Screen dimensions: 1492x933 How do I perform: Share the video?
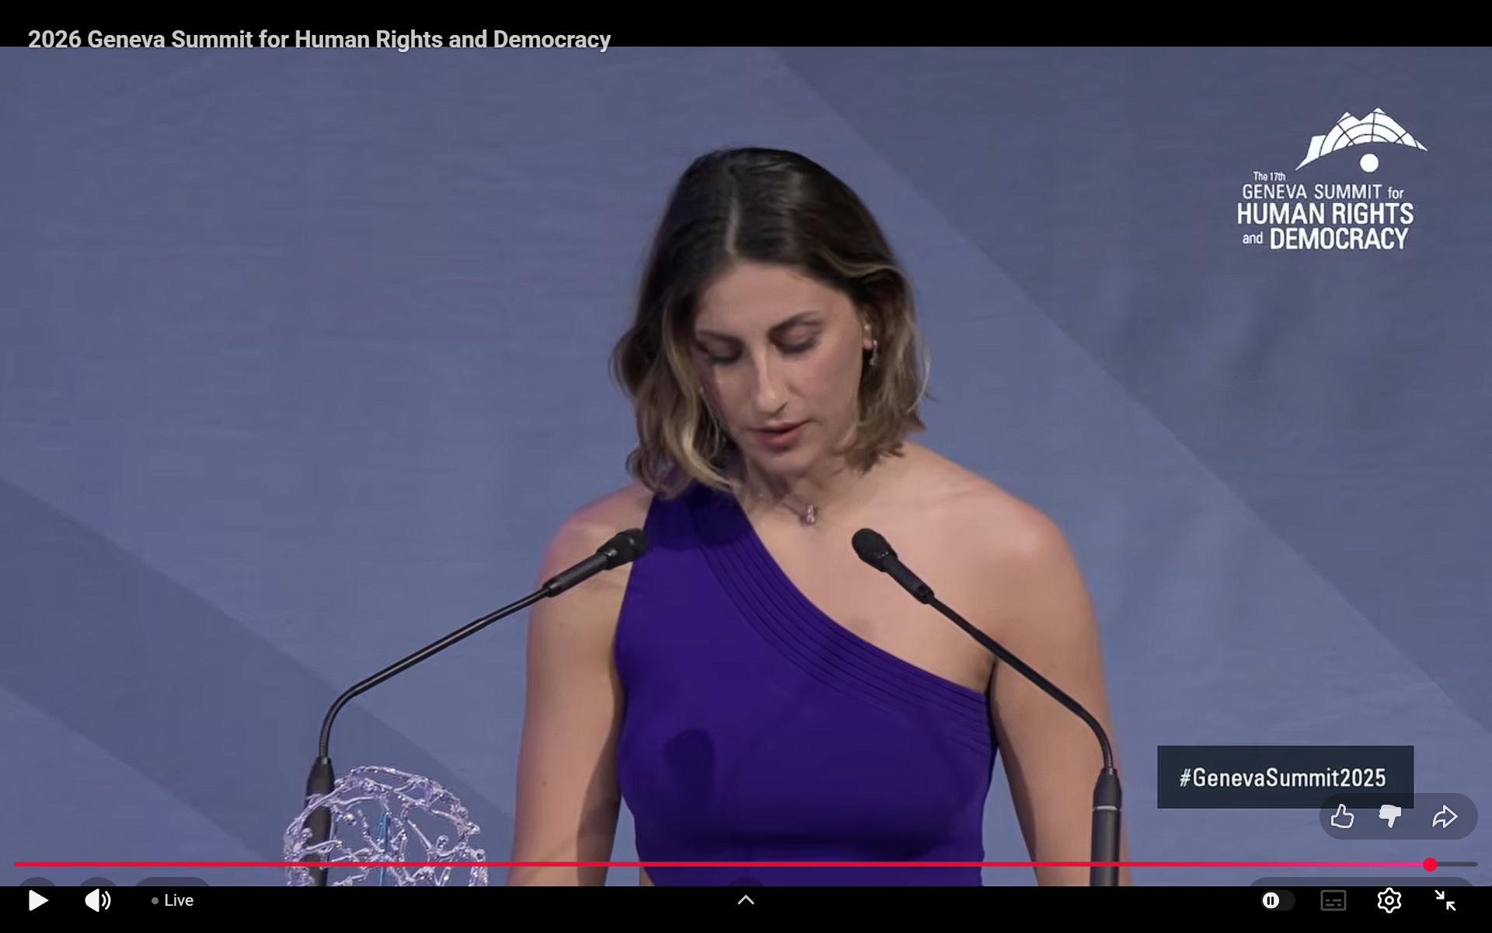[x=1445, y=816]
